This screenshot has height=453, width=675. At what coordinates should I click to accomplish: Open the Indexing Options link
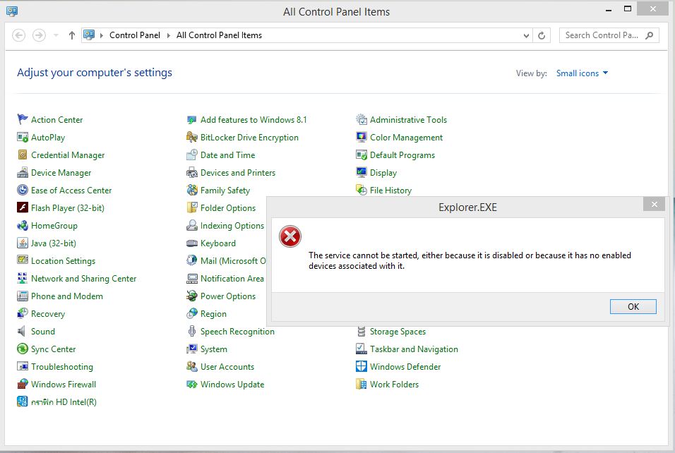click(232, 225)
